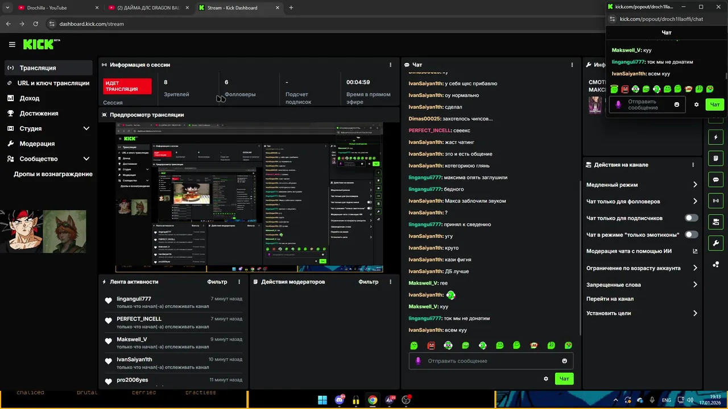Click the stream preview thumbnail
The image size is (728, 409).
(249, 197)
